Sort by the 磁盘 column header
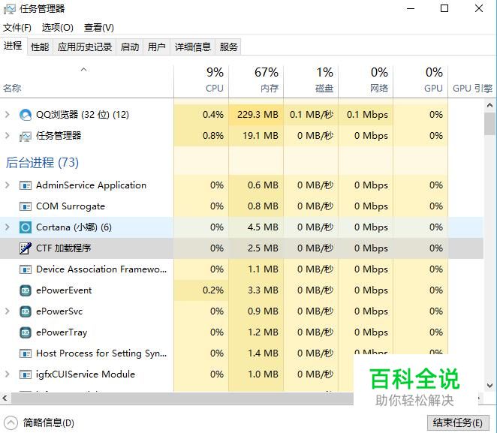 point(311,82)
